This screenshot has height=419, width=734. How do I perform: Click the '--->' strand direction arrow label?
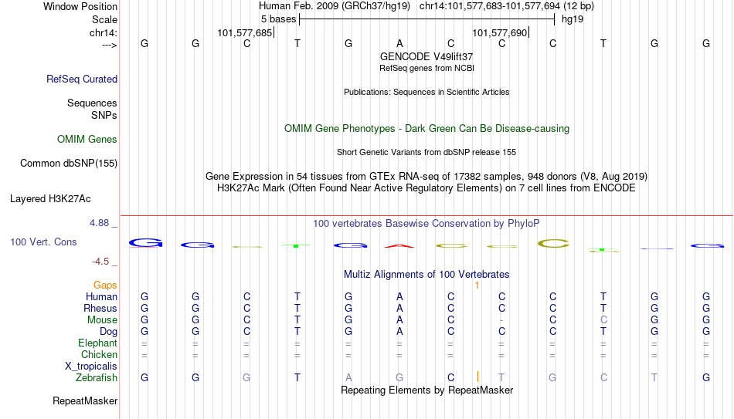[110, 45]
